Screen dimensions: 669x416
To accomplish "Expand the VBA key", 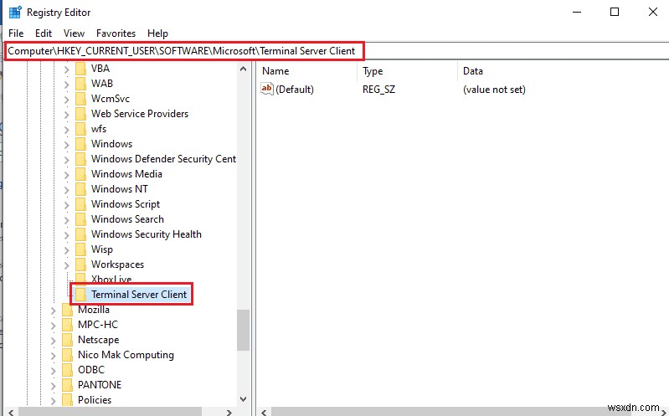I will [66, 69].
